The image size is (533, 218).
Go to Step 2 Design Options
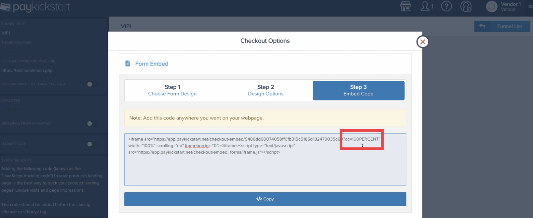[x=266, y=90]
